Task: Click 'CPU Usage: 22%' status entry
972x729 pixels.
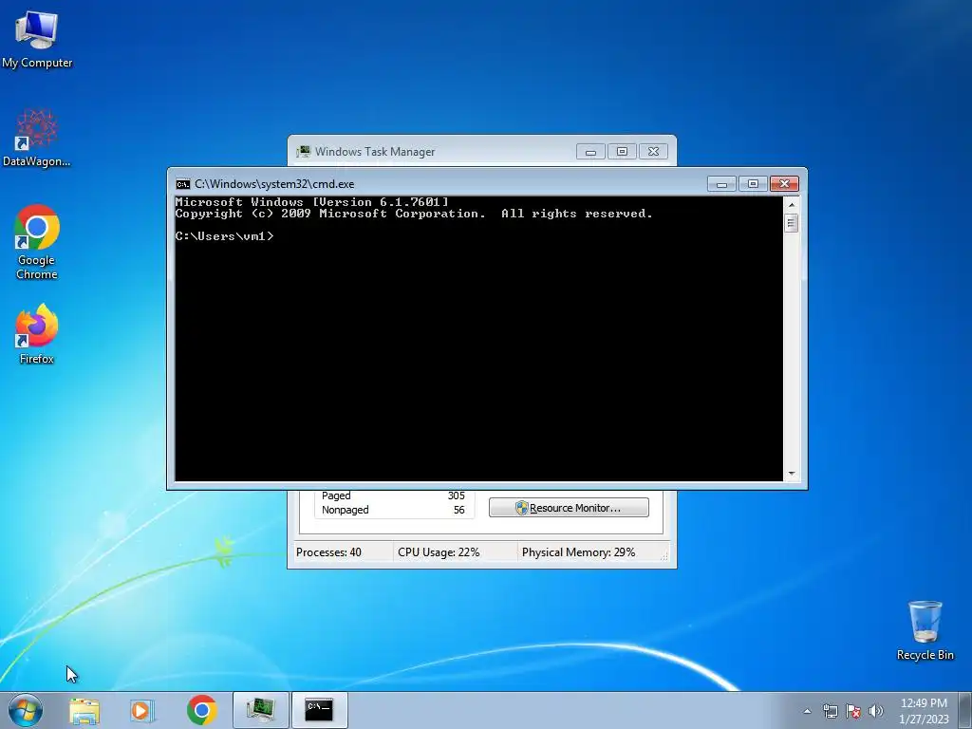Action: (x=439, y=552)
